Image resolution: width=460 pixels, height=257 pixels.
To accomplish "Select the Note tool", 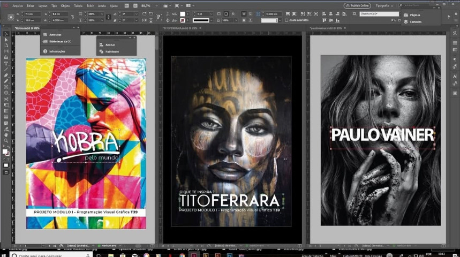I will (x=6, y=123).
